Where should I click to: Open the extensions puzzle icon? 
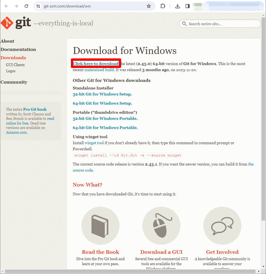(163, 6)
